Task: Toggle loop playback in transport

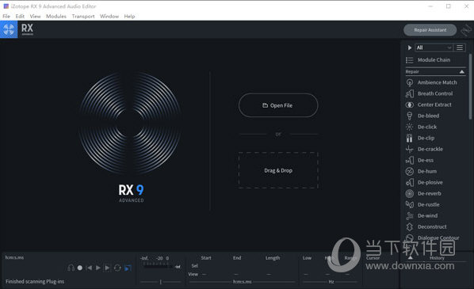Action: pos(117,268)
